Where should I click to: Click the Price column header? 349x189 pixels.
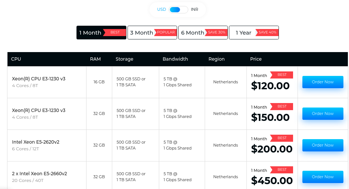tap(256, 59)
